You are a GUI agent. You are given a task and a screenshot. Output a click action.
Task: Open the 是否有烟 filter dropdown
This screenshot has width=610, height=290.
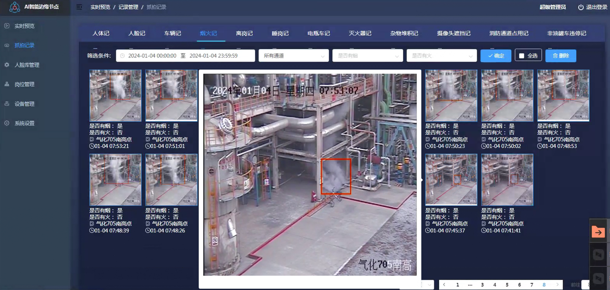[367, 56]
